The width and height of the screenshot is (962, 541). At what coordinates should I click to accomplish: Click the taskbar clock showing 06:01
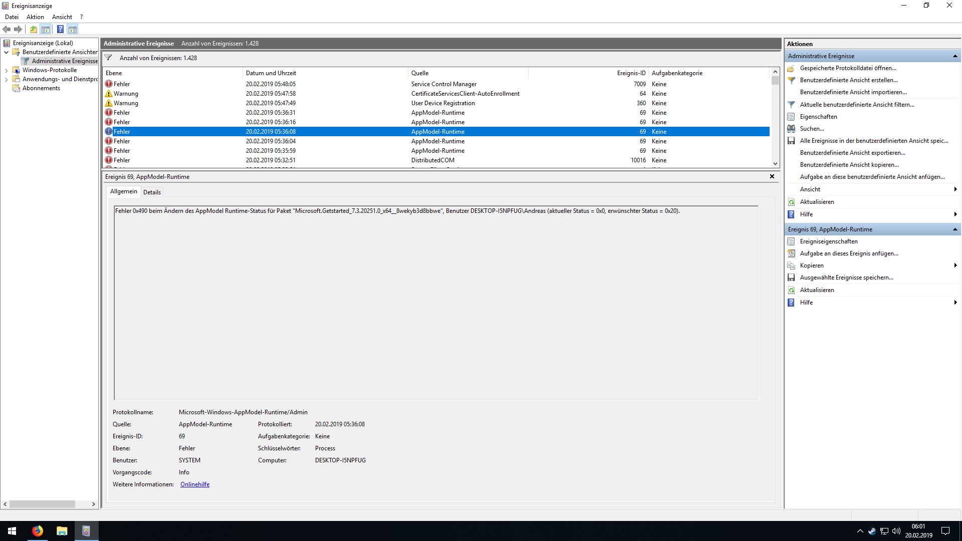tap(918, 531)
